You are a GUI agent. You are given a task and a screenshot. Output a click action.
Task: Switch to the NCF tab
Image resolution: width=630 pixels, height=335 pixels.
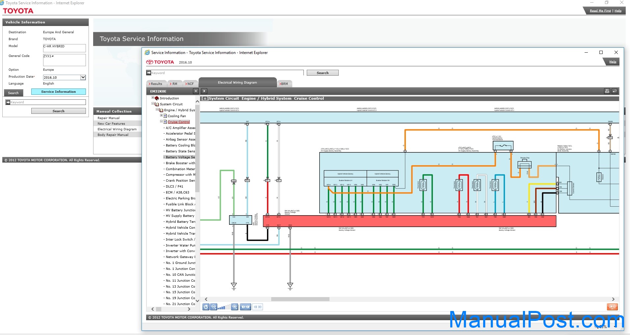coord(190,84)
